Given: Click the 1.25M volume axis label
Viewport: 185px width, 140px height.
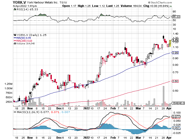Looking at the screenshot, I should [x=8, y=84].
